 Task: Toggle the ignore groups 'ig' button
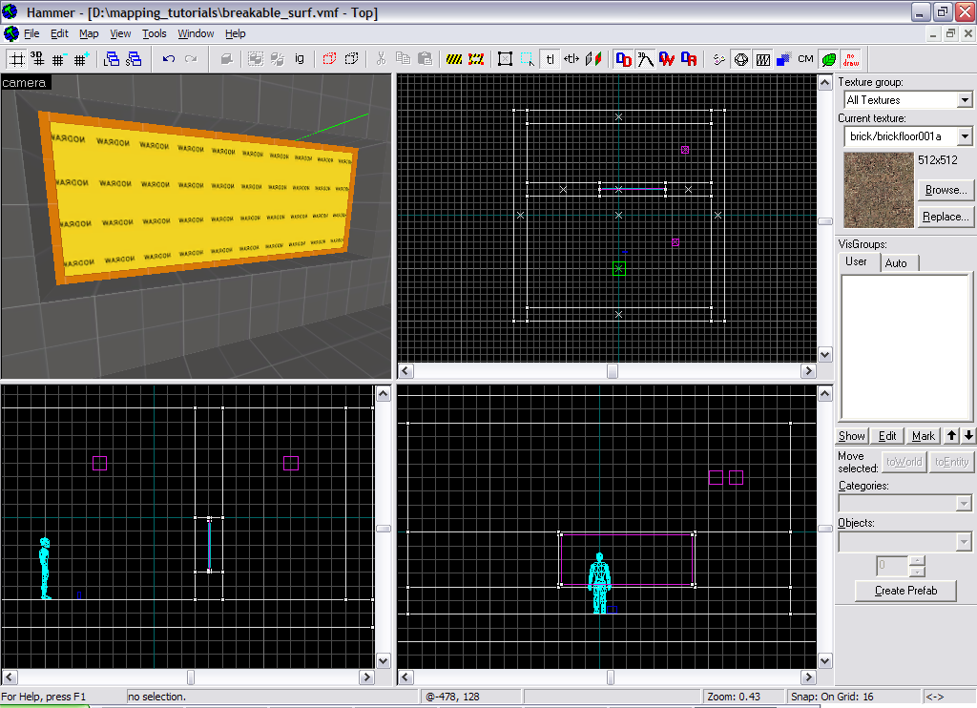[299, 59]
